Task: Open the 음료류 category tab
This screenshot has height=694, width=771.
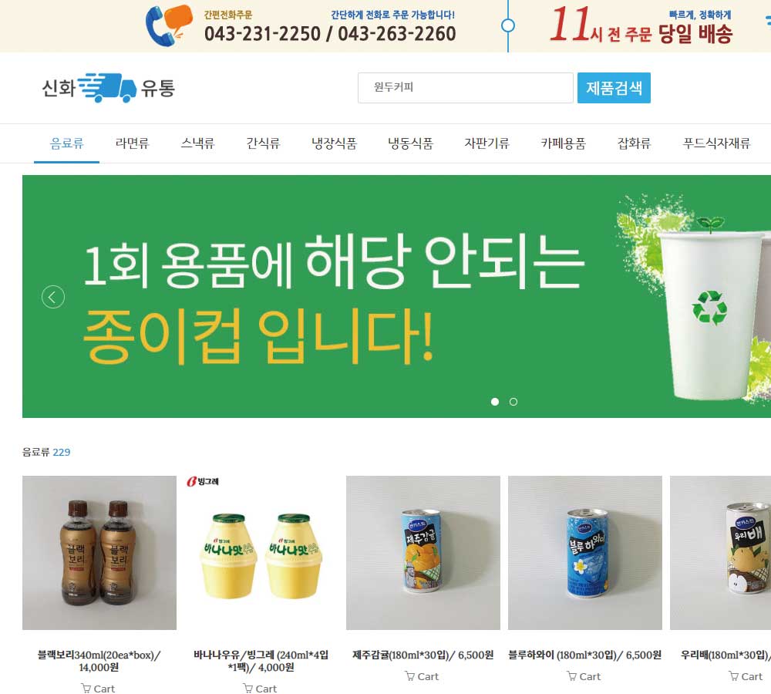Action: [67, 143]
